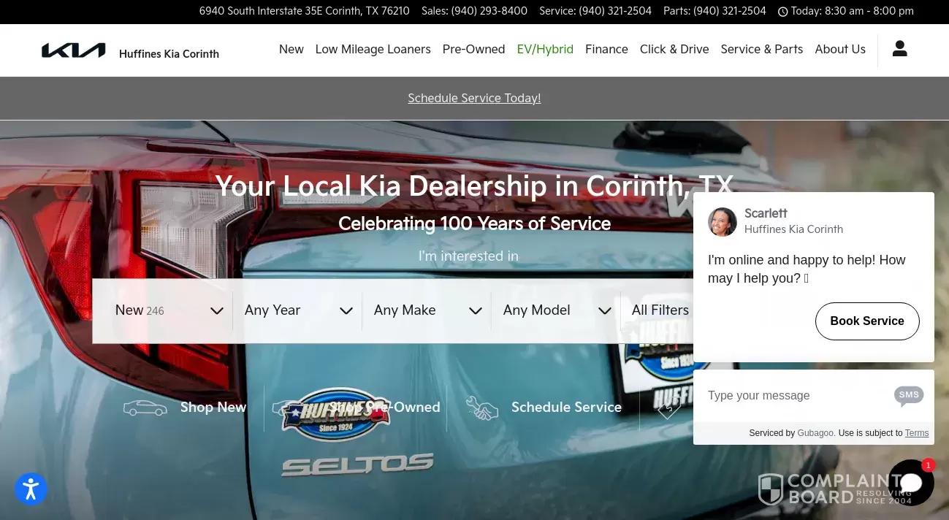Open the New vehicles menu
Screen dimensions: 949x520
(x=291, y=50)
